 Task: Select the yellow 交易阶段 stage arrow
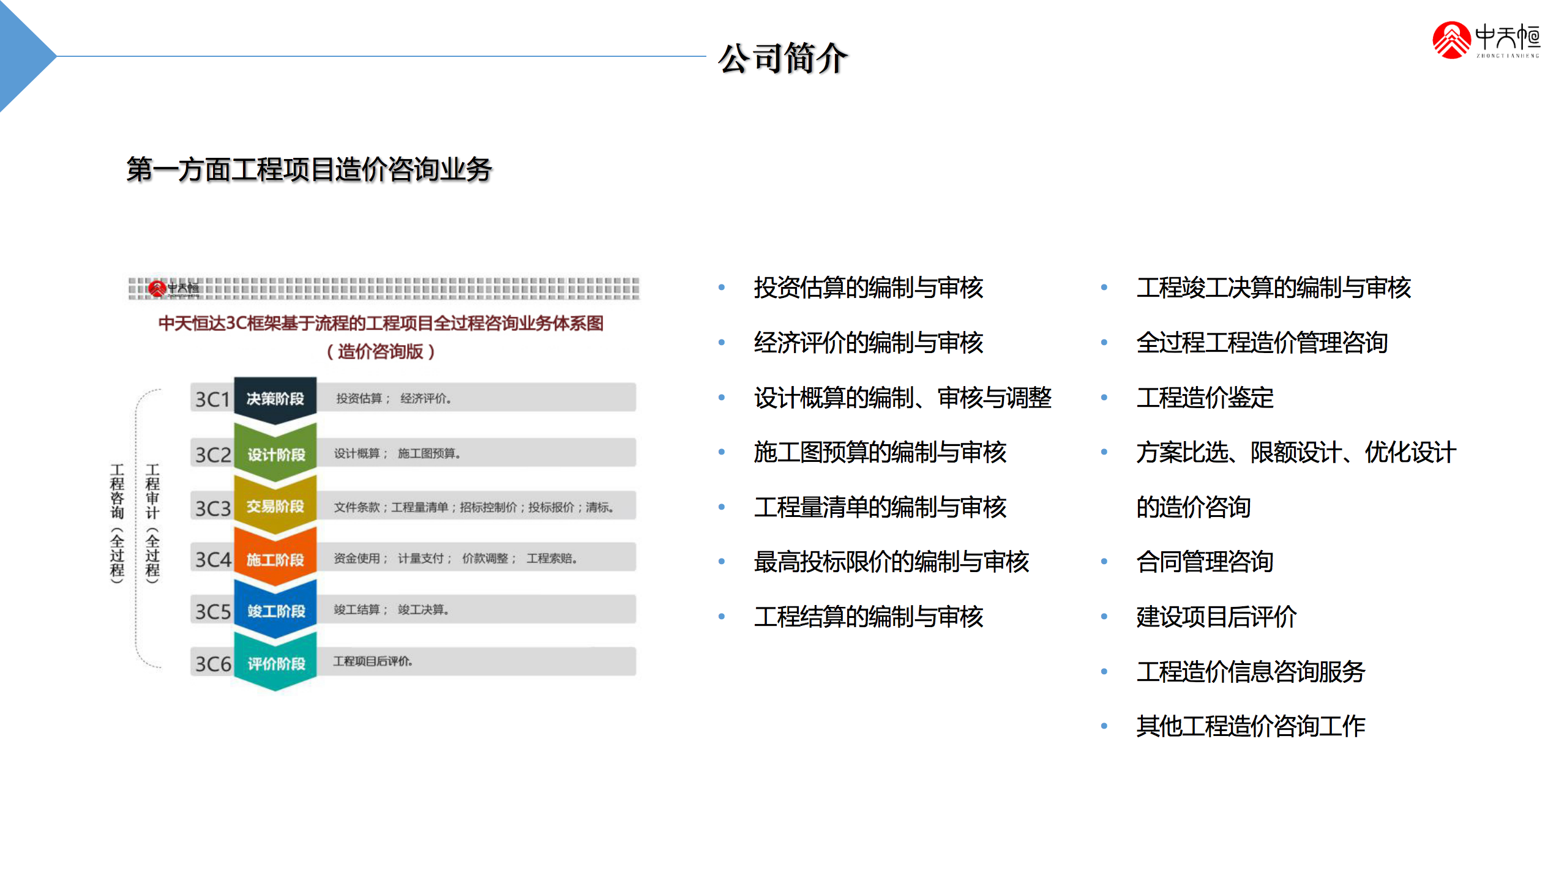[275, 507]
